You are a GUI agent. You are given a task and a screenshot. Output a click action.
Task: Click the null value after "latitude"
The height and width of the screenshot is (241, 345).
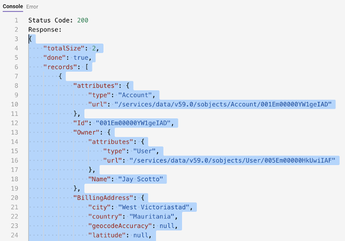click(x=141, y=235)
